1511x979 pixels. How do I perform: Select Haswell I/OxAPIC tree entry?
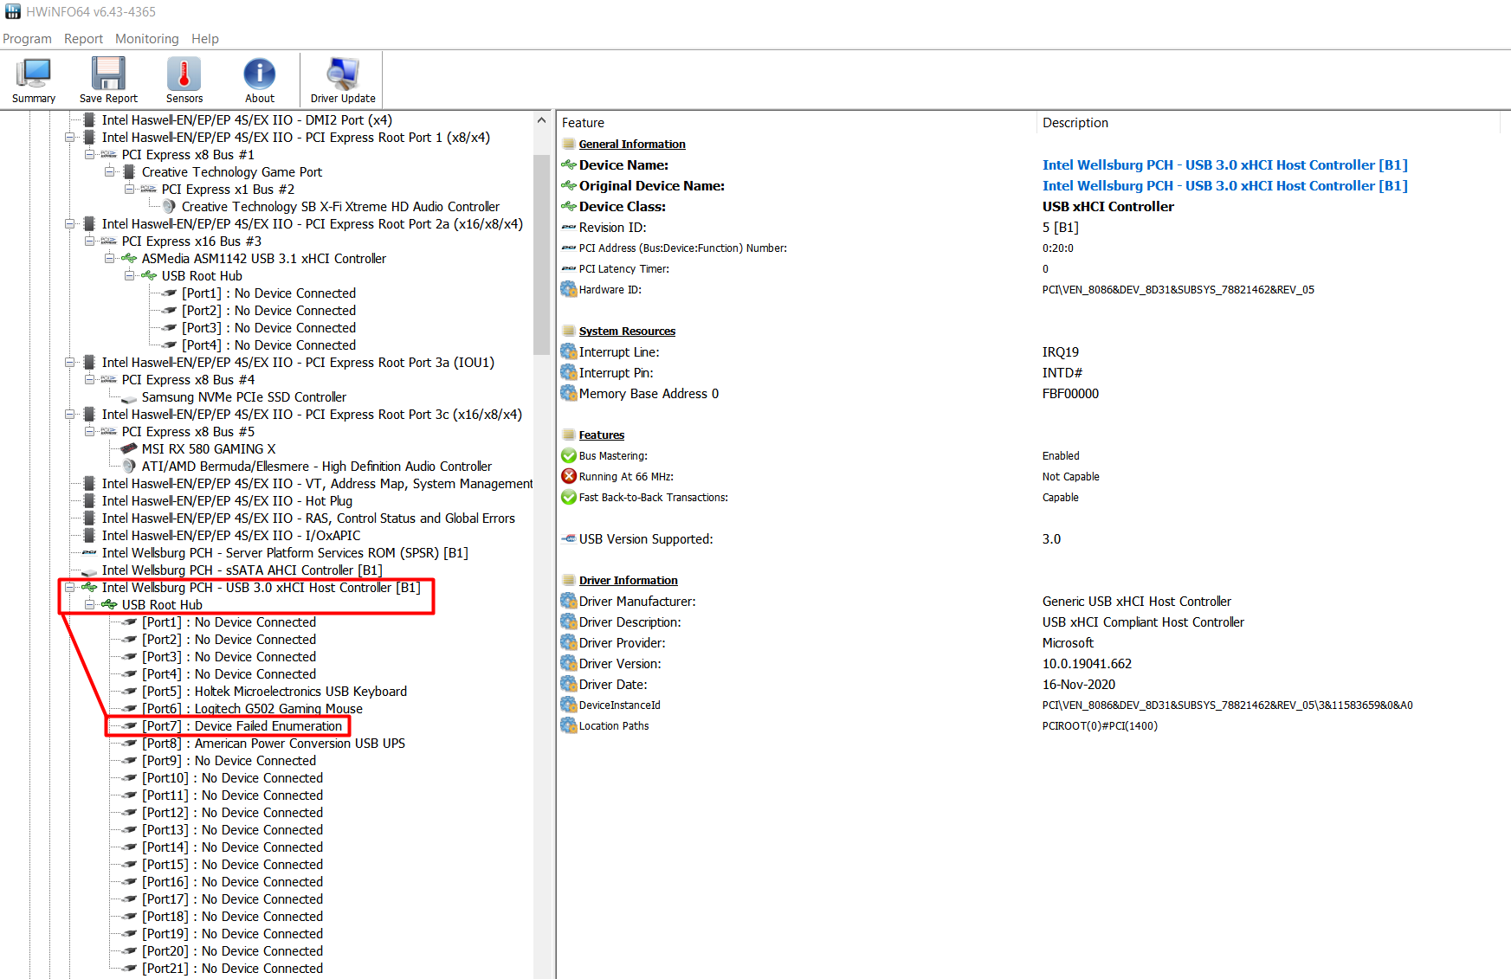pos(230,535)
